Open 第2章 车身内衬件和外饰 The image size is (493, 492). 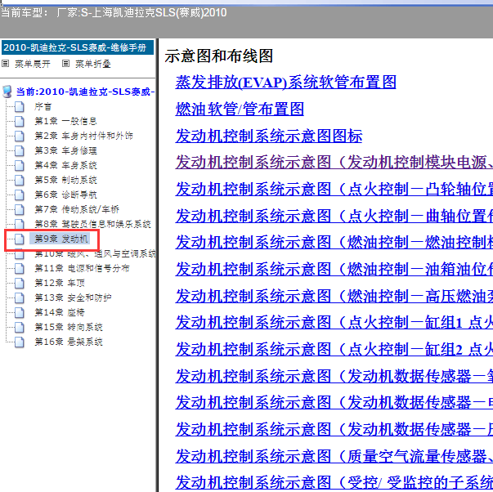[83, 136]
